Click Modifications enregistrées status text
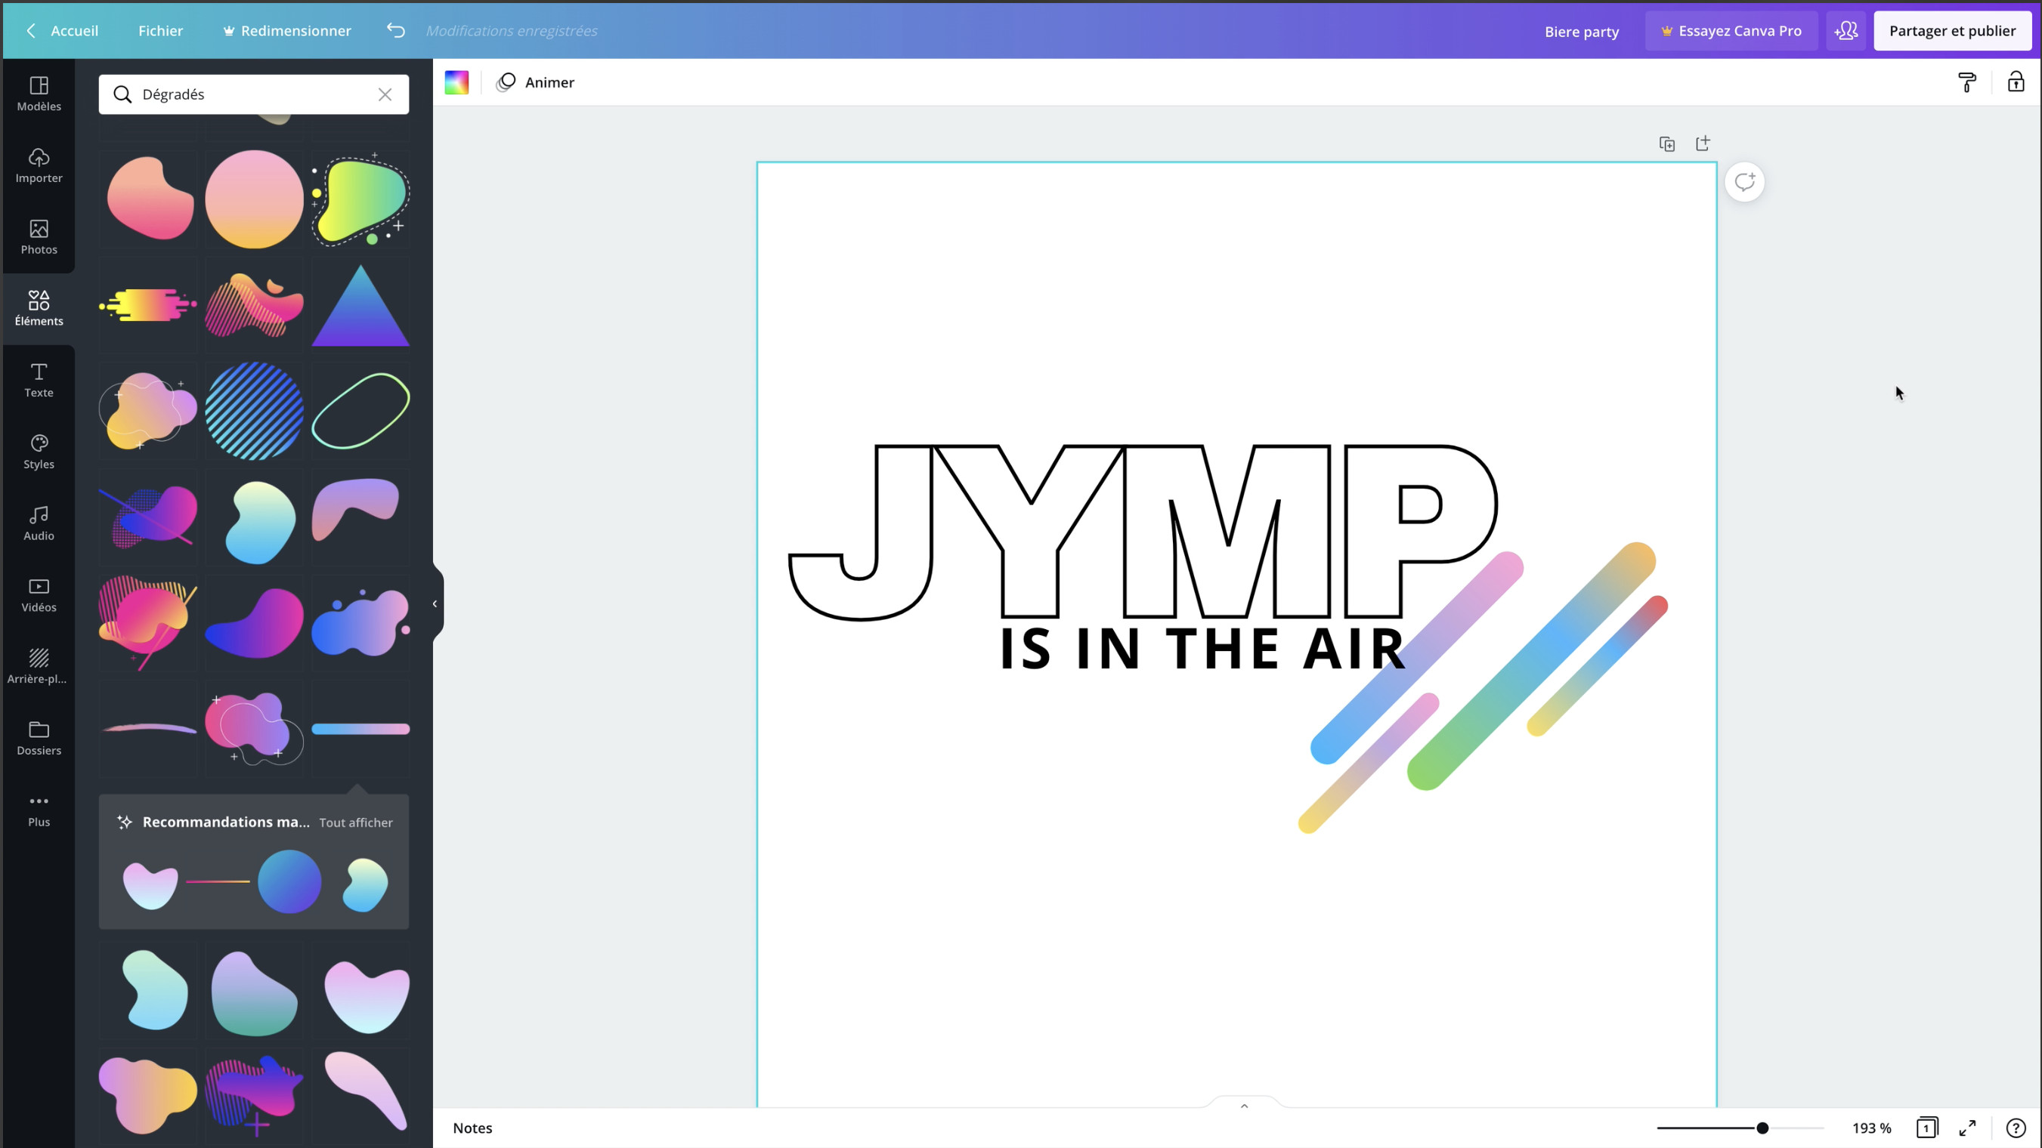This screenshot has width=2042, height=1148. point(512,30)
